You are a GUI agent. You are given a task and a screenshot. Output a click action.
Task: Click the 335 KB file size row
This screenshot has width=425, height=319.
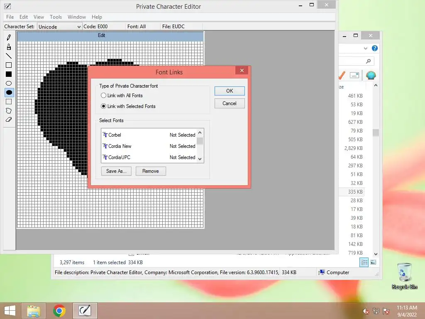pyautogui.click(x=352, y=192)
